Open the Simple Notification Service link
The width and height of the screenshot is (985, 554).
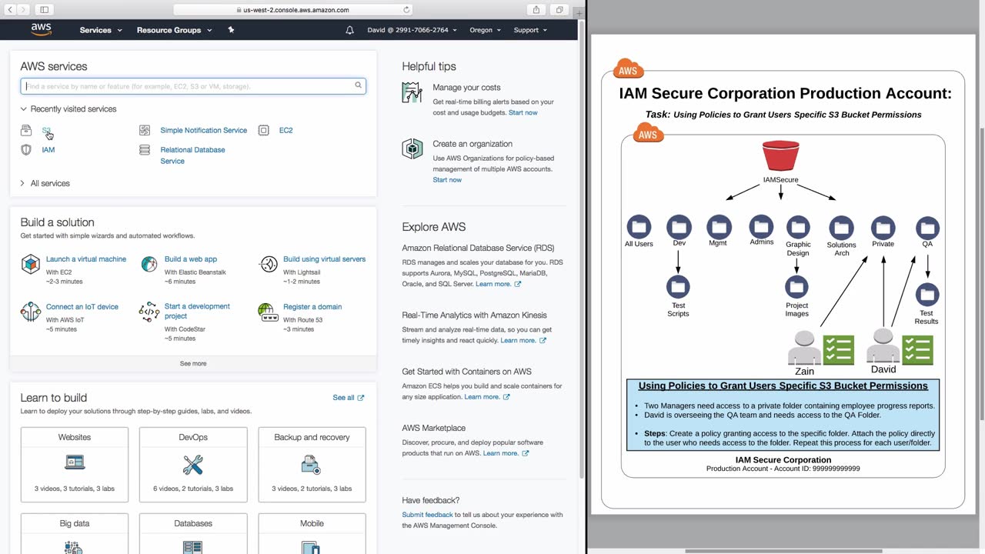pos(204,131)
